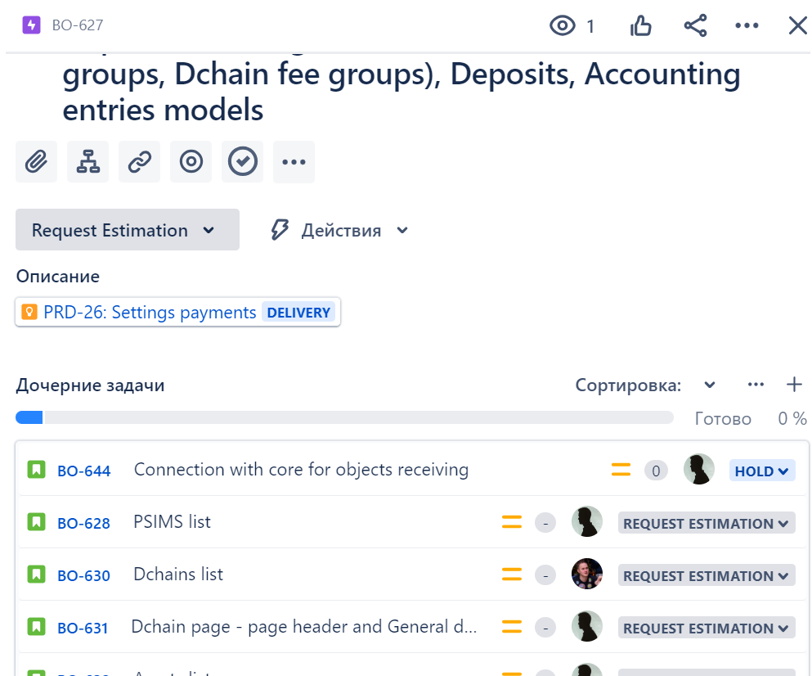
Task: Click the child issues progress bar
Action: click(x=344, y=417)
